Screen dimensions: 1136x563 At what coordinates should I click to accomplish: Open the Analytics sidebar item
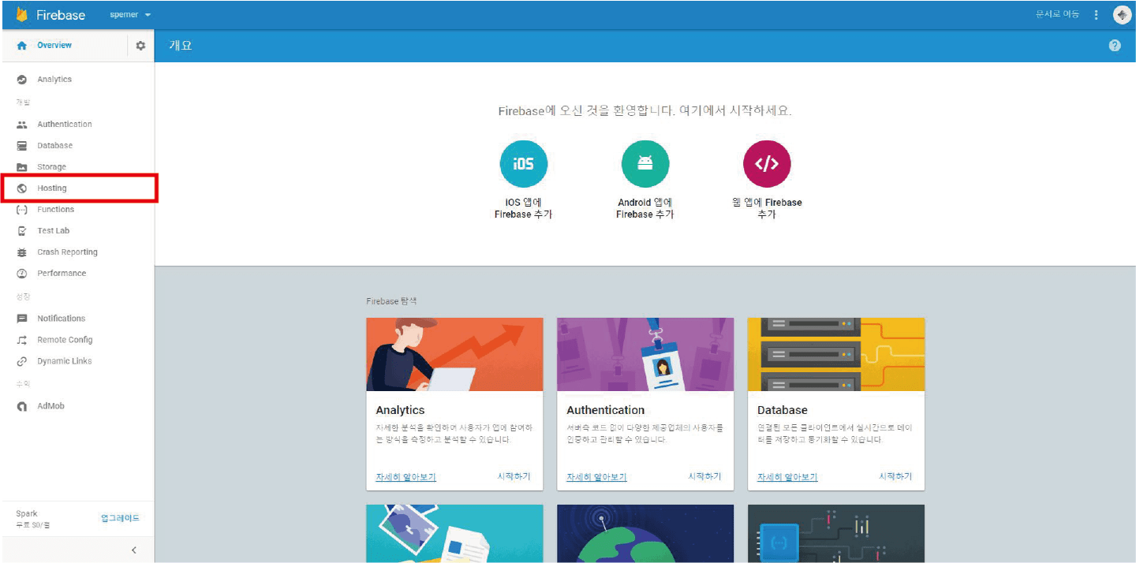[54, 80]
